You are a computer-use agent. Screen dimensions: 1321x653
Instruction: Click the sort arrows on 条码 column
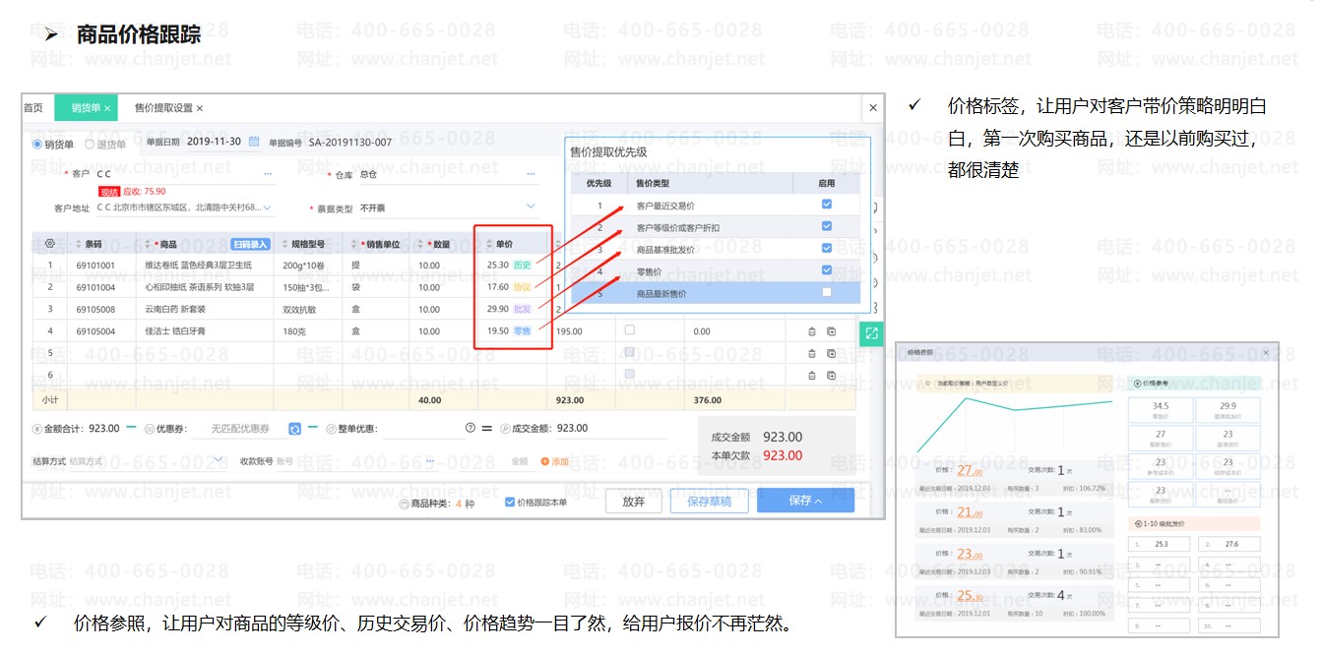[79, 244]
